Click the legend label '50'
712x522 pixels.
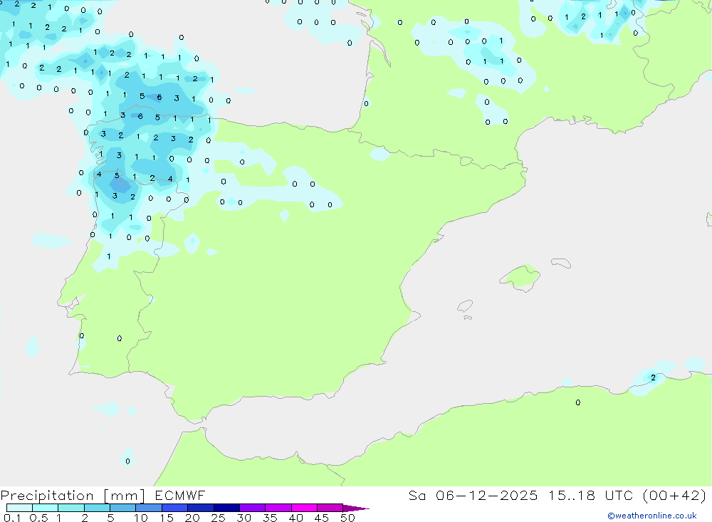[x=347, y=518]
